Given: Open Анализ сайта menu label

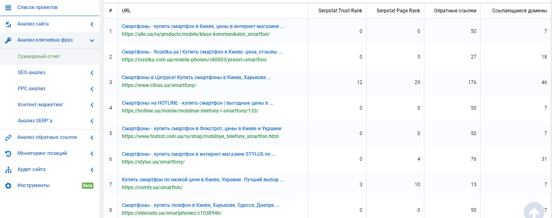Looking at the screenshot, I should pyautogui.click(x=33, y=24).
